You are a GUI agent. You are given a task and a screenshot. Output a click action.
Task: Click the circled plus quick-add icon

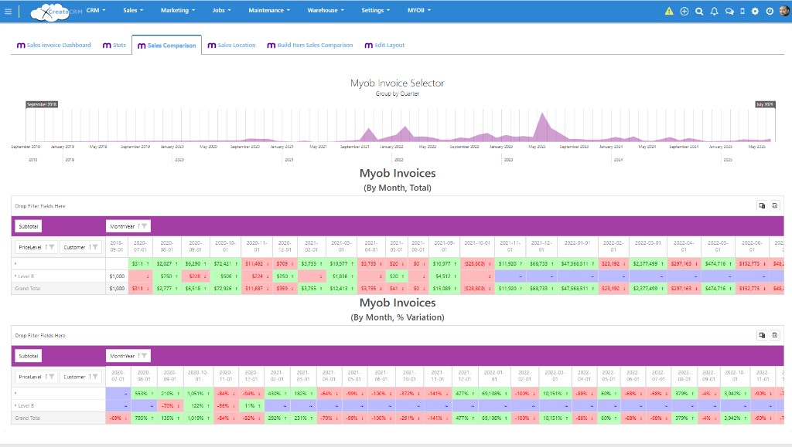[x=684, y=11]
